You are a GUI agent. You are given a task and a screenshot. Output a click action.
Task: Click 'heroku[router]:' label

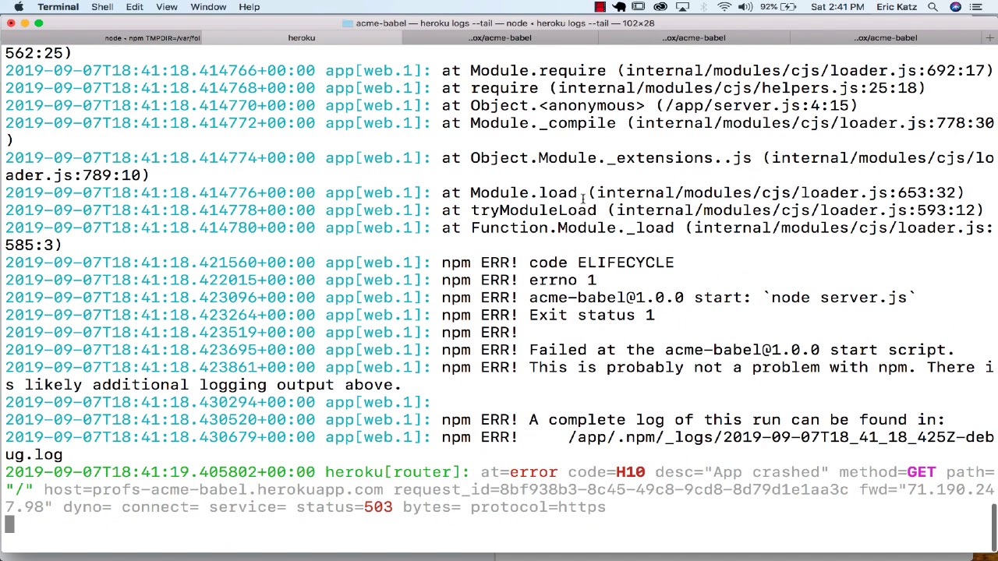click(397, 472)
